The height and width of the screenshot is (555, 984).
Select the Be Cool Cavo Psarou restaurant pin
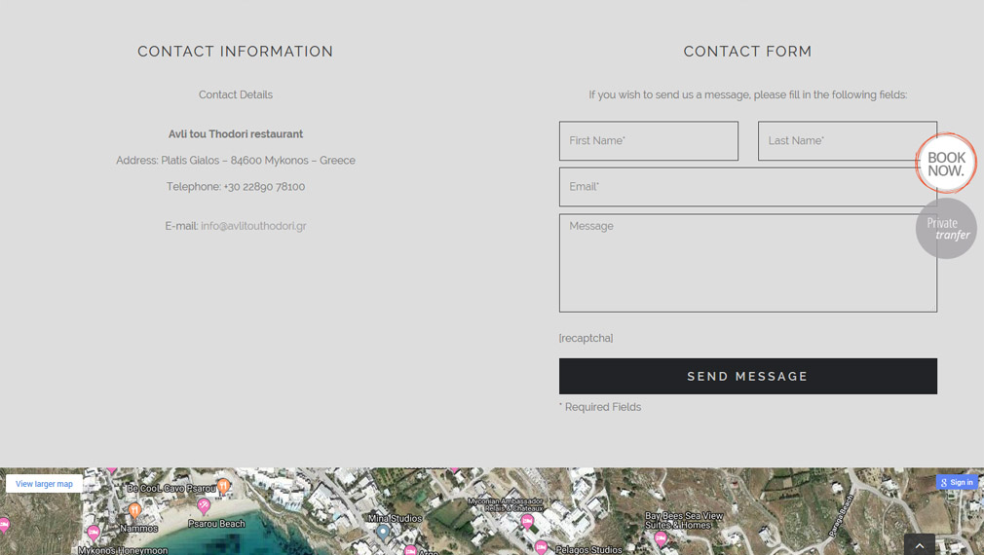(x=223, y=487)
